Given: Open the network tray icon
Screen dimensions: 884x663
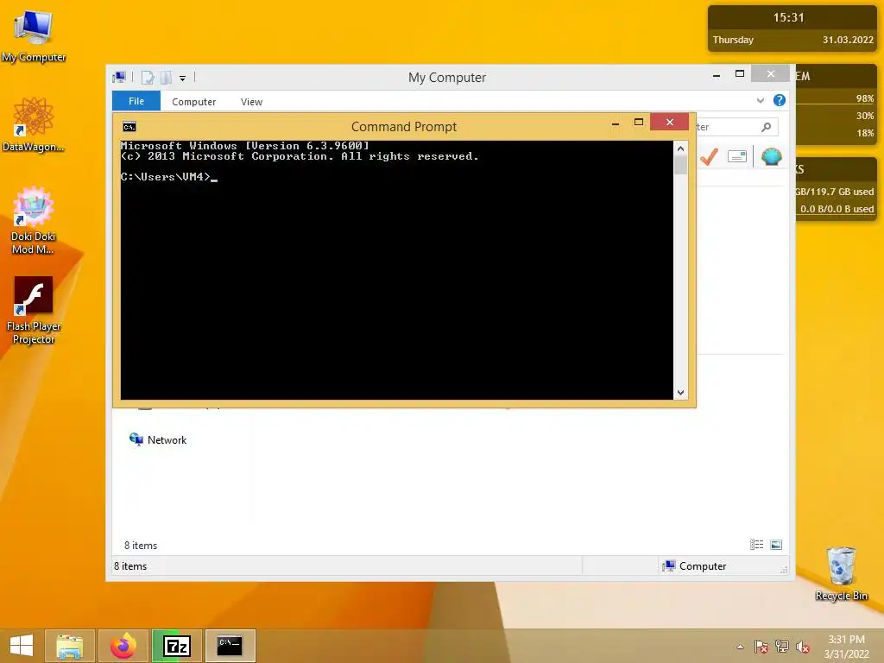Looking at the screenshot, I should click(x=782, y=647).
